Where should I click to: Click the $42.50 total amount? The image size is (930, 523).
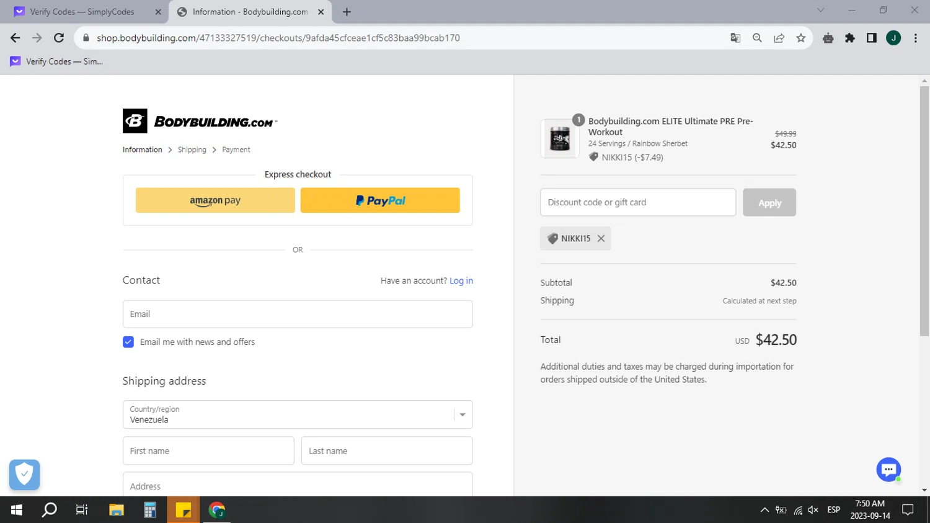click(x=776, y=340)
